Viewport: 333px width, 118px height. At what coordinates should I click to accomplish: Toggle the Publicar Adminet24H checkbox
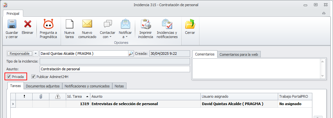coord(33,77)
